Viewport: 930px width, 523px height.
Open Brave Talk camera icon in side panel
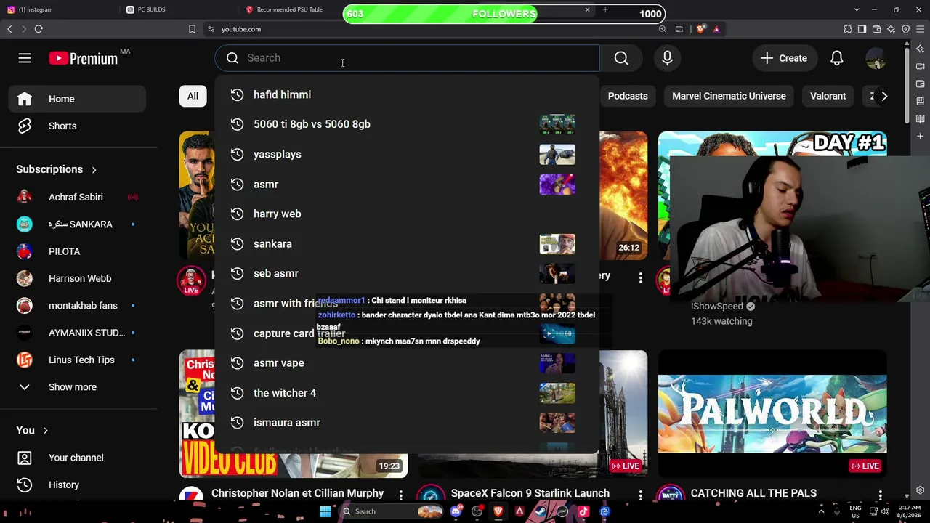point(921,67)
